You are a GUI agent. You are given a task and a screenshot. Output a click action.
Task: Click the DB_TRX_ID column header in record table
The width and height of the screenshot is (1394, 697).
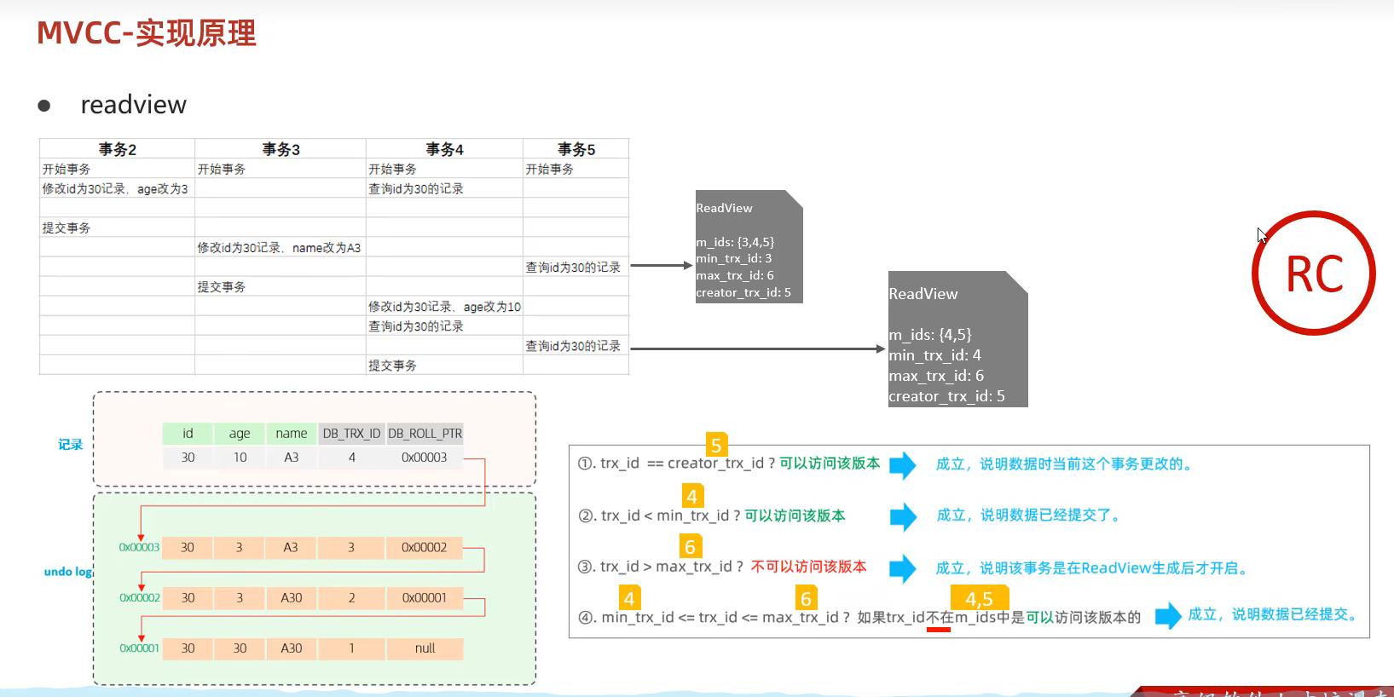(x=351, y=434)
